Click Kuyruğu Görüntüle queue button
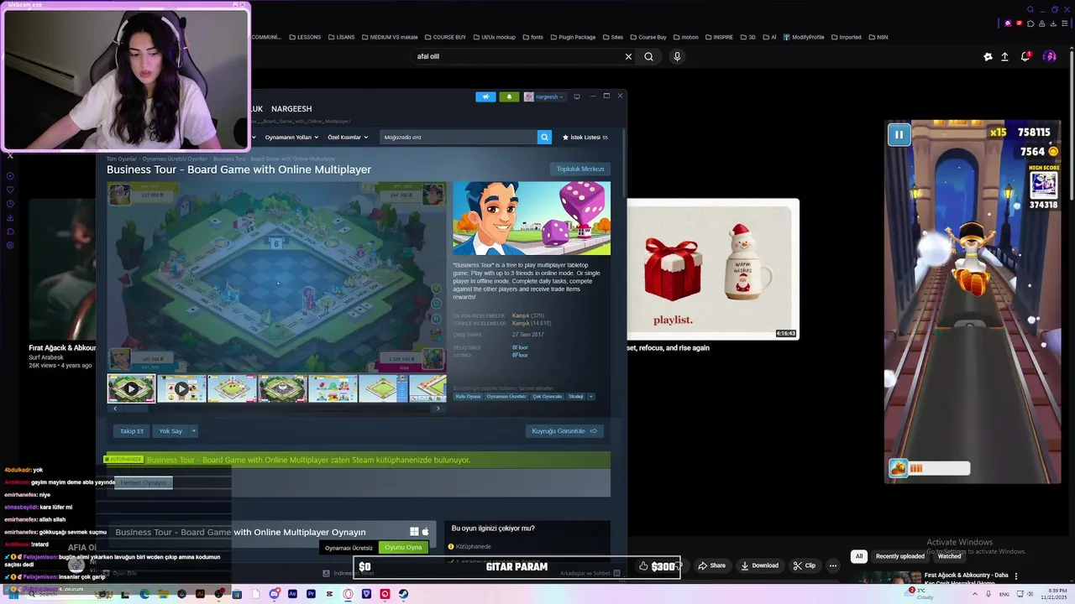The width and height of the screenshot is (1075, 604). 564,431
